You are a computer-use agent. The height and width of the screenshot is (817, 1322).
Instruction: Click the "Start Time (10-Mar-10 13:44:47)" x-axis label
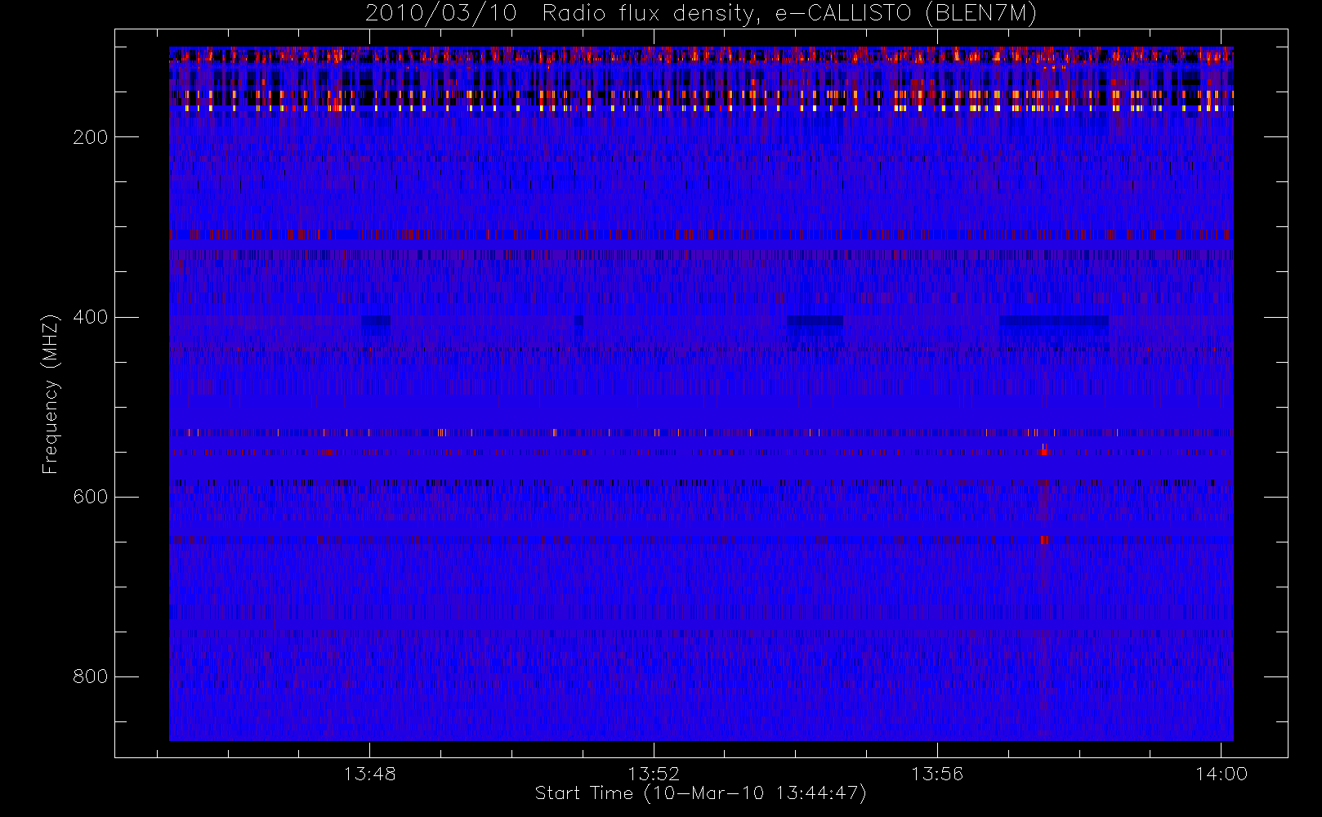coord(700,793)
